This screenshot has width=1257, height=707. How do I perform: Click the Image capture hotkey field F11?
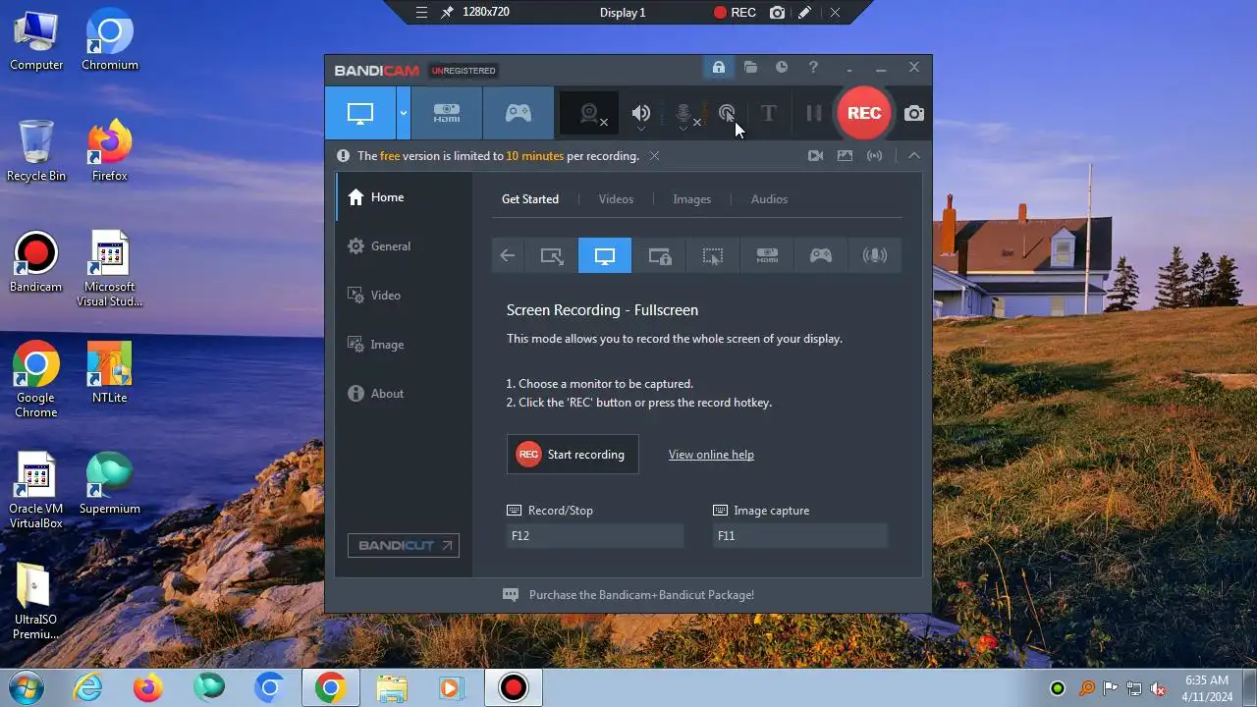(x=800, y=536)
